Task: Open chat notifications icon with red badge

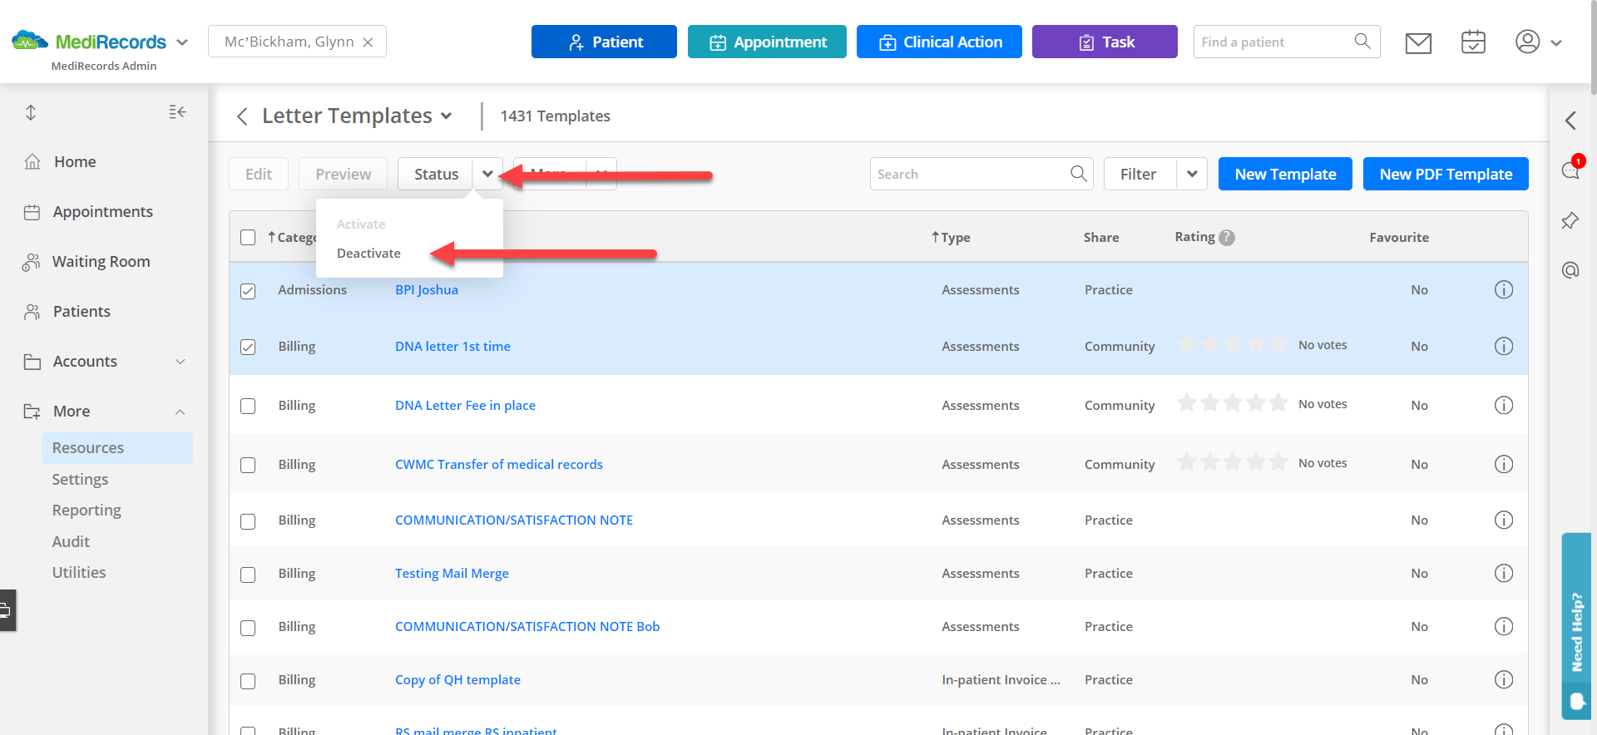Action: (1570, 169)
